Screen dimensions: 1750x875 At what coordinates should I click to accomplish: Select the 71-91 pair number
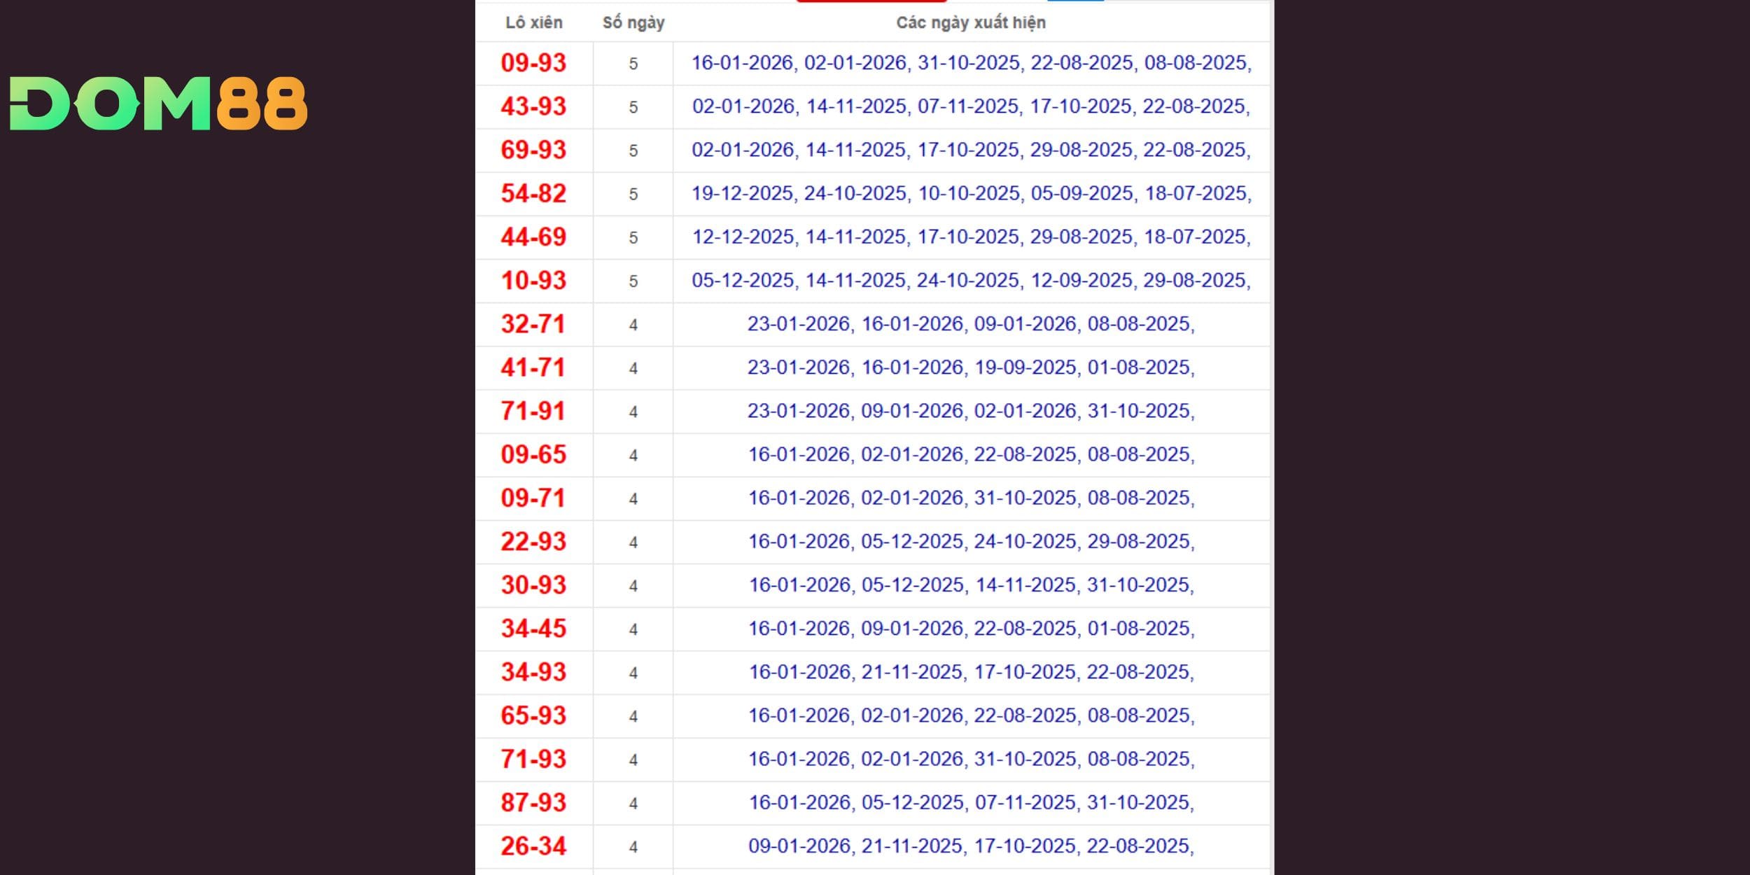[x=533, y=411]
